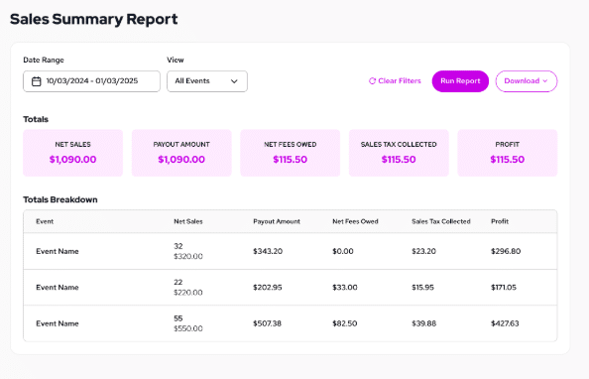Click Event Name in the $202.95 row

tap(58, 288)
